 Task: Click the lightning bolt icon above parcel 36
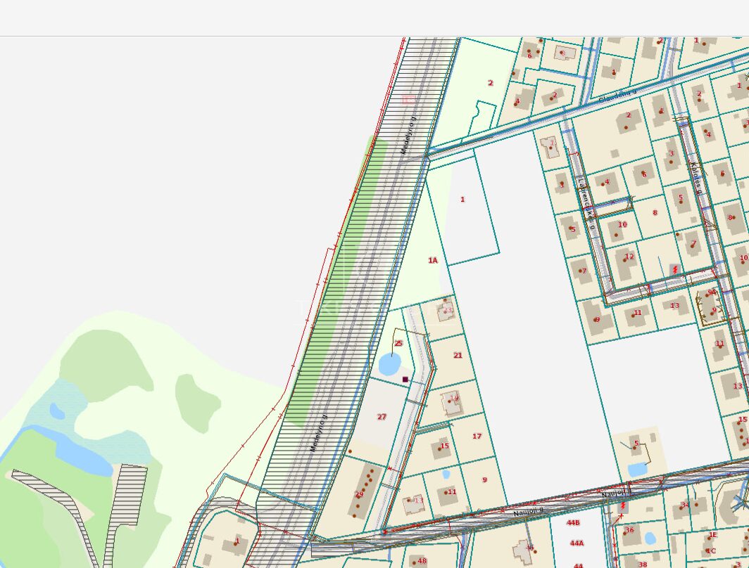point(623,506)
